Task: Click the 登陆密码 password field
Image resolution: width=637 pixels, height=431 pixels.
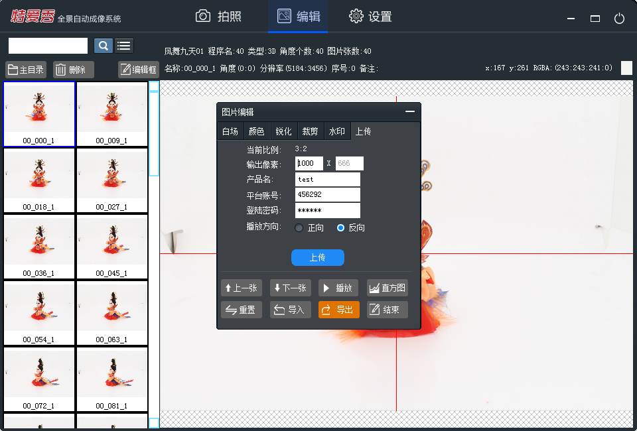Action: [327, 210]
